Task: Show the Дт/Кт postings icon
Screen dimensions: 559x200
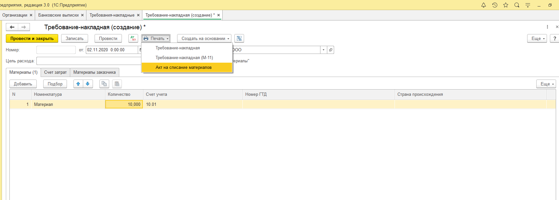Action: 133,38
